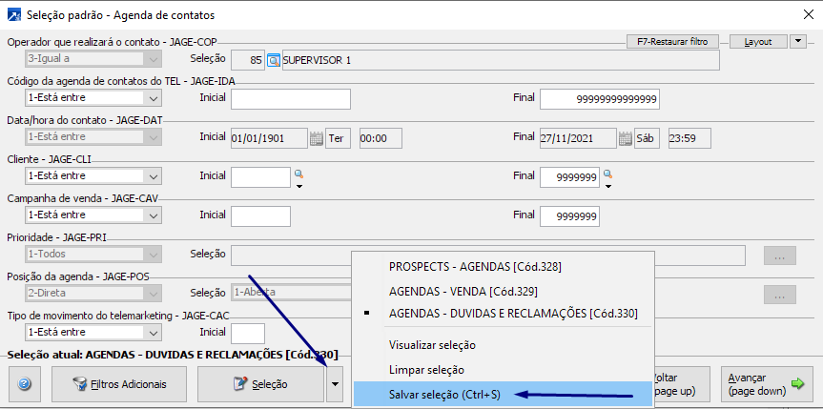The width and height of the screenshot is (823, 409).
Task: Click '1-Aberta' agenda position selection field
Action: [x=291, y=293]
